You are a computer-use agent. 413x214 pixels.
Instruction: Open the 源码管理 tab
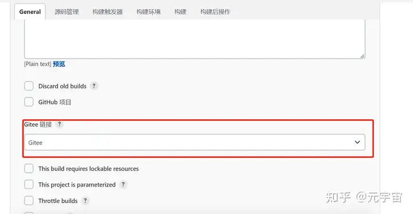pyautogui.click(x=67, y=12)
